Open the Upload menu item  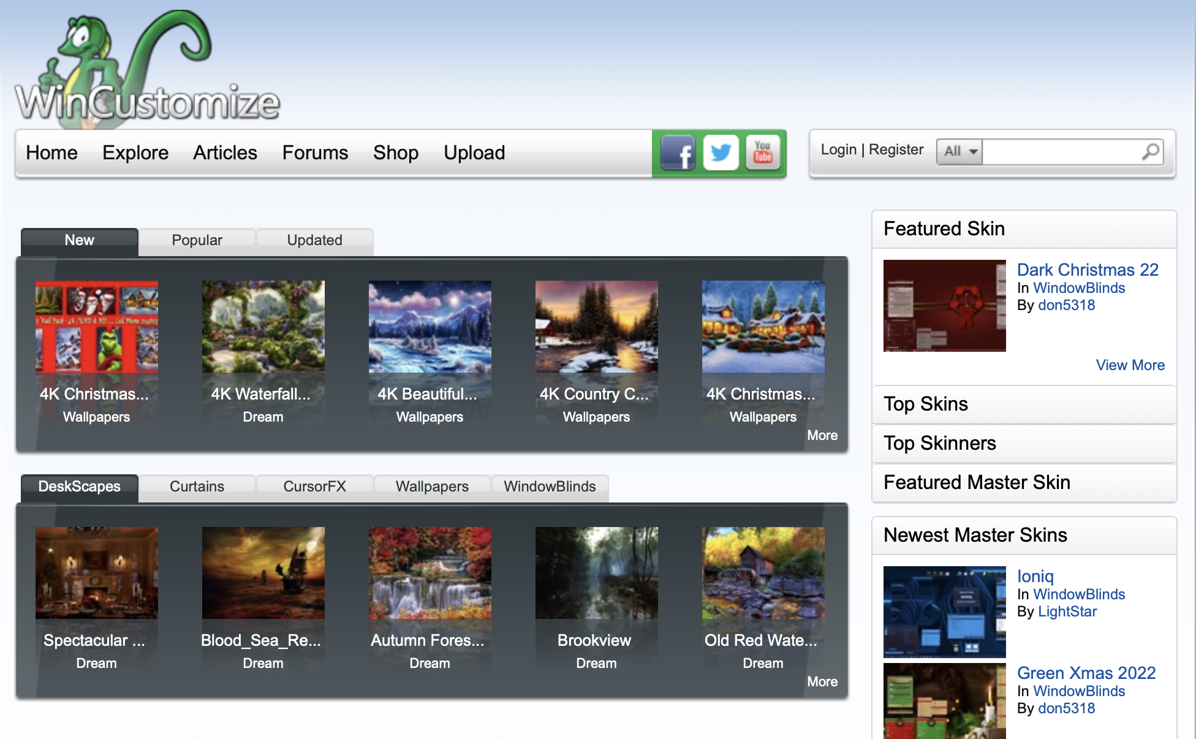pos(474,153)
